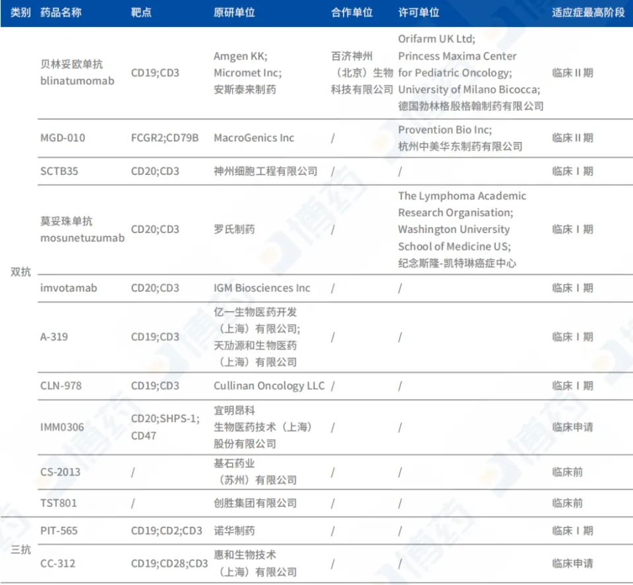The height and width of the screenshot is (585, 633).
Task: Click drug name PIT-565
Action: click(x=59, y=530)
